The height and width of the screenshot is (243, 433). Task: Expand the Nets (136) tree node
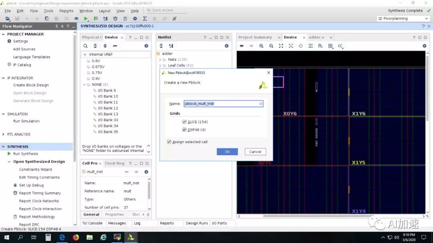pos(160,60)
